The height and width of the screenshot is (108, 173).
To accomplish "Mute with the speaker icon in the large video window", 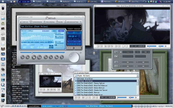I will coord(165,46).
